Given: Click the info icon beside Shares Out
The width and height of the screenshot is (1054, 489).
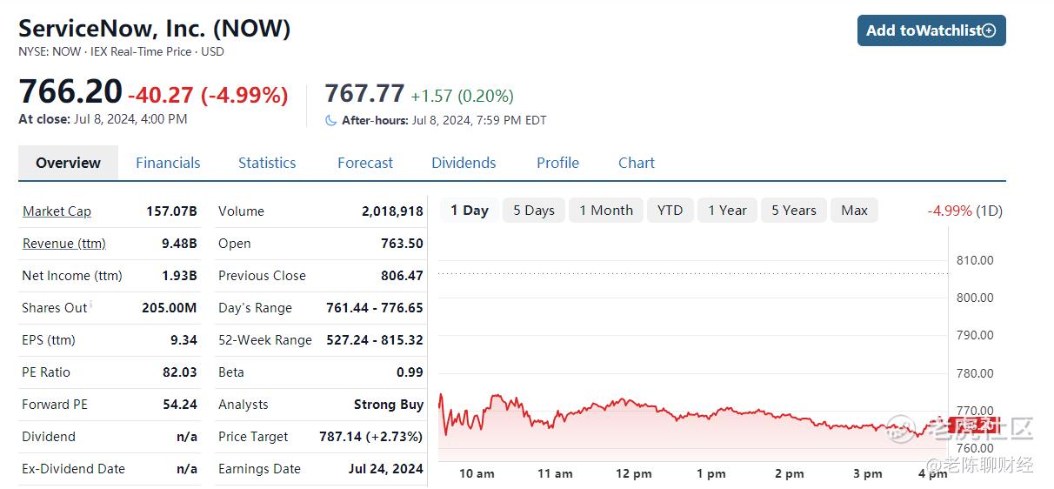Looking at the screenshot, I should pyautogui.click(x=91, y=305).
